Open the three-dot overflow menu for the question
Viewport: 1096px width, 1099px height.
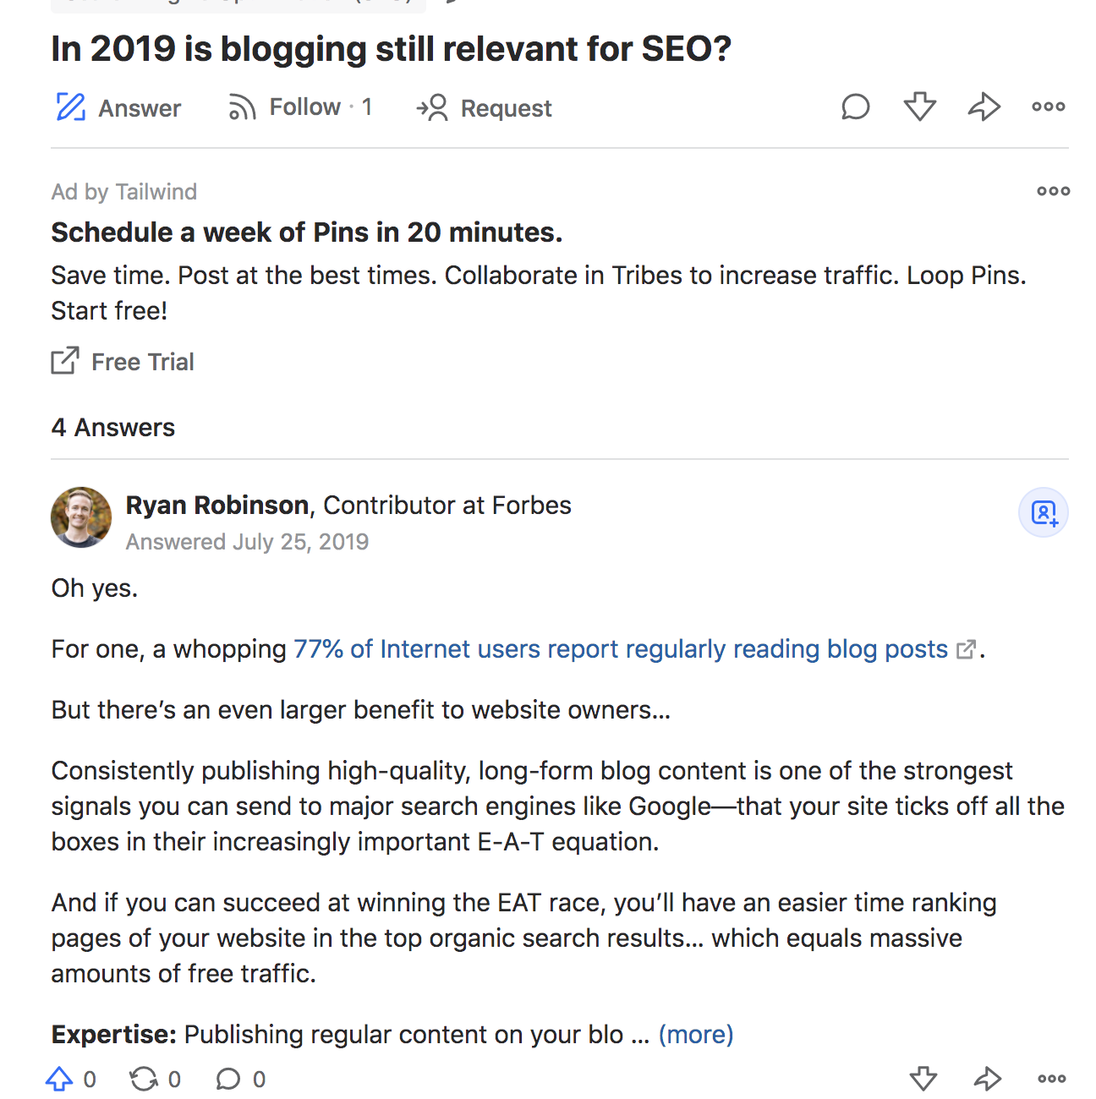coord(1048,107)
